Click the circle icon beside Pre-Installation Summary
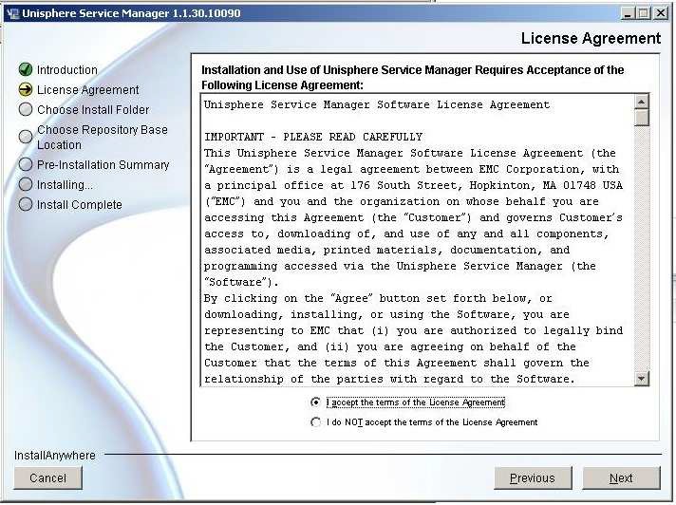The image size is (676, 505). (x=26, y=164)
